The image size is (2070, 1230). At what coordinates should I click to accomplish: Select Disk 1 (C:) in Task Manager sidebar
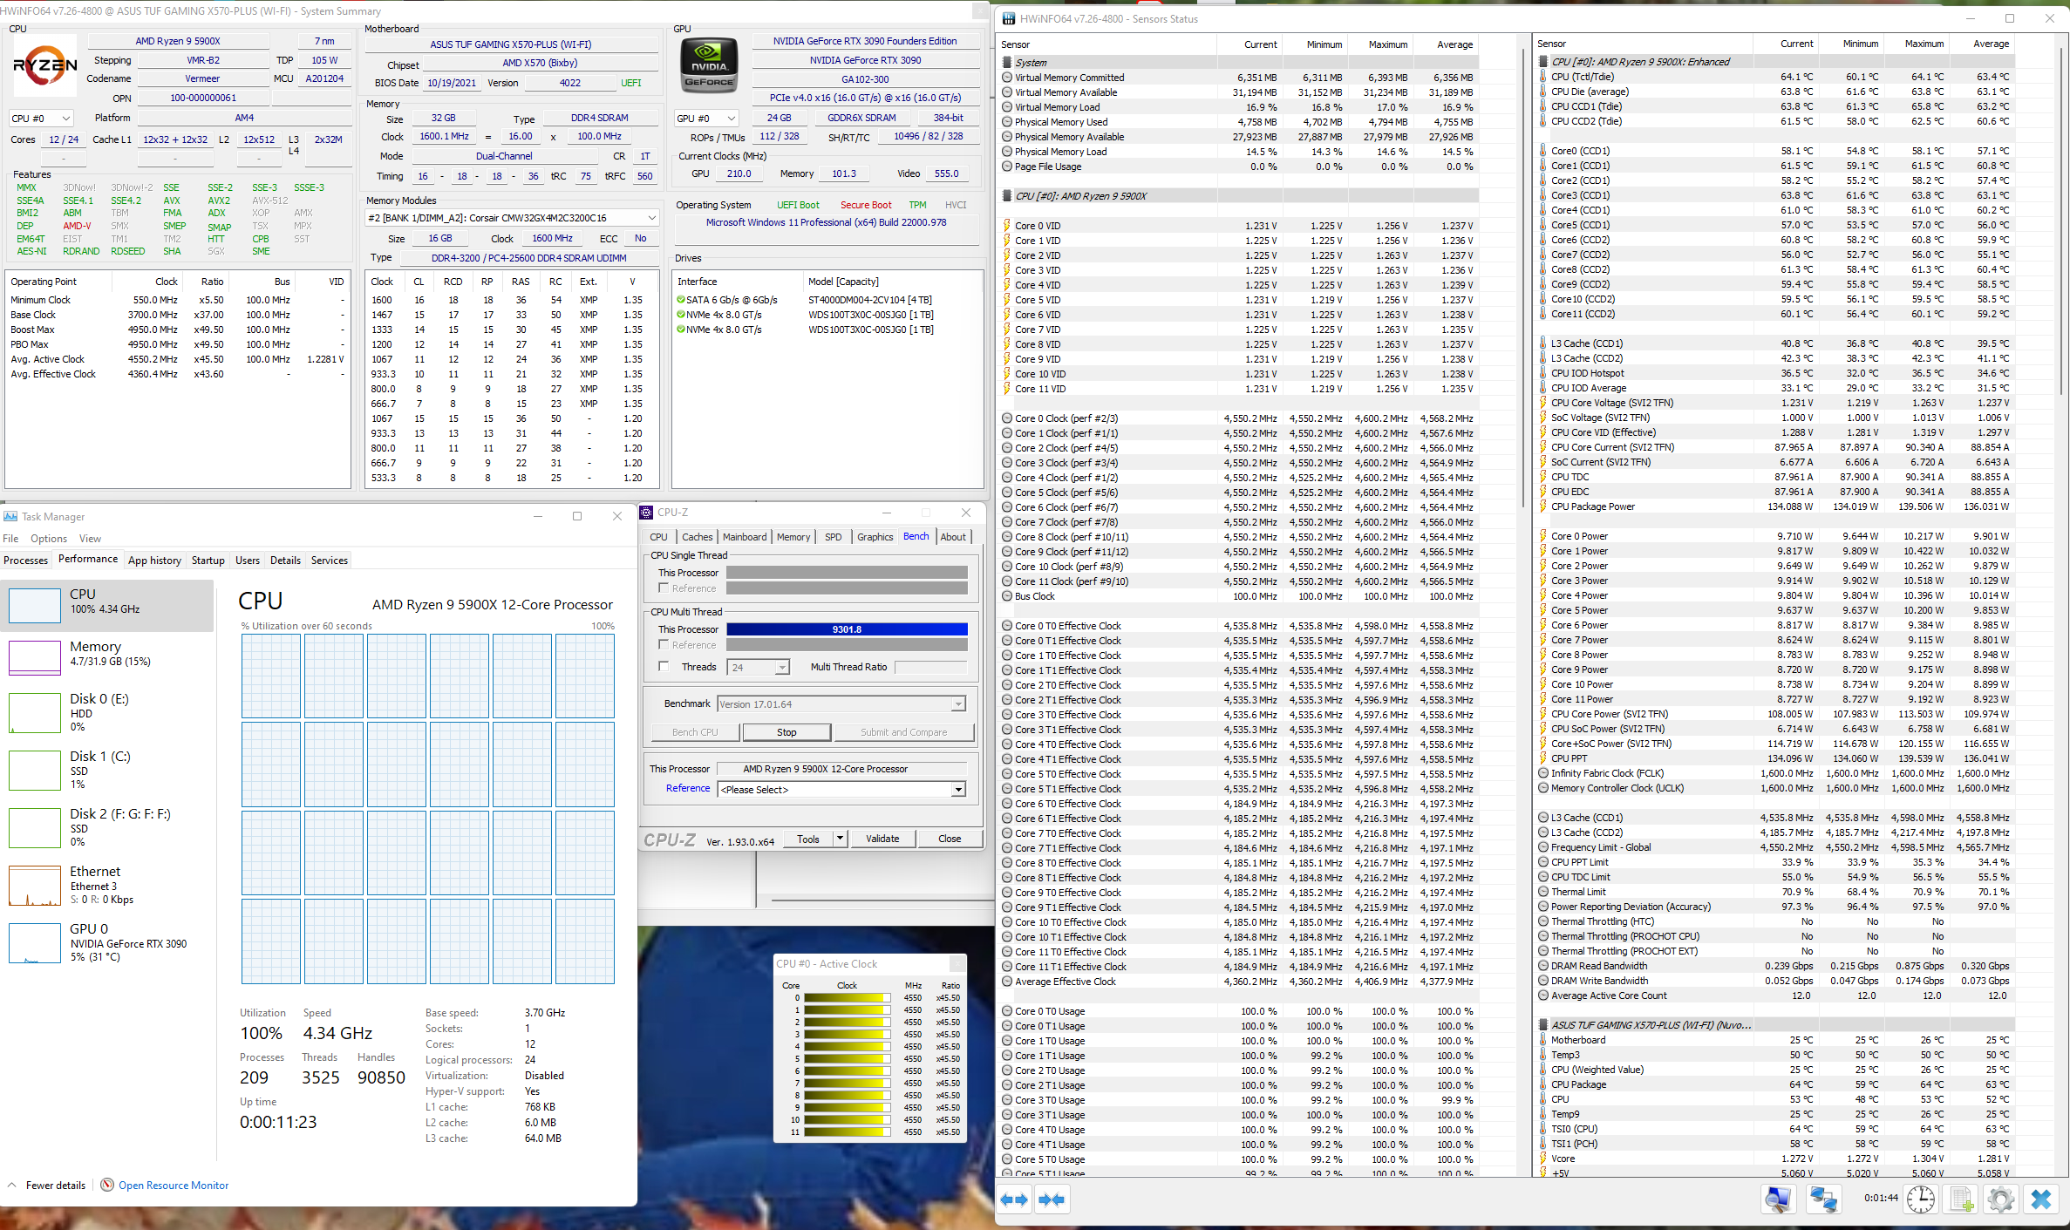(x=107, y=769)
